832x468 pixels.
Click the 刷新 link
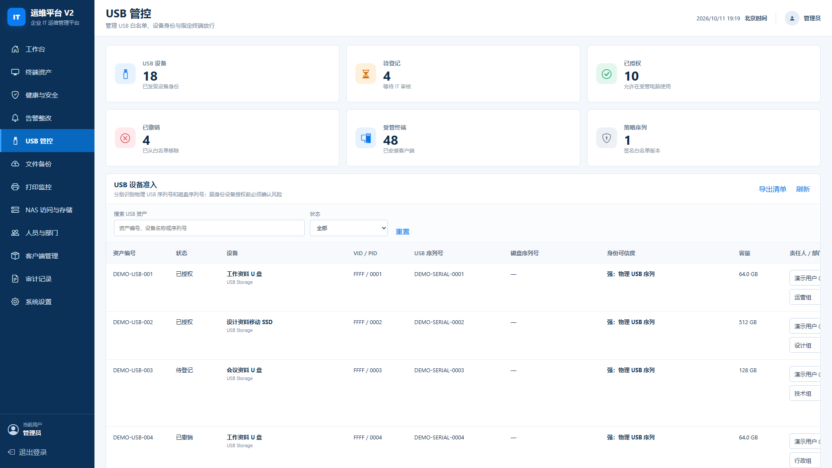[x=803, y=189]
